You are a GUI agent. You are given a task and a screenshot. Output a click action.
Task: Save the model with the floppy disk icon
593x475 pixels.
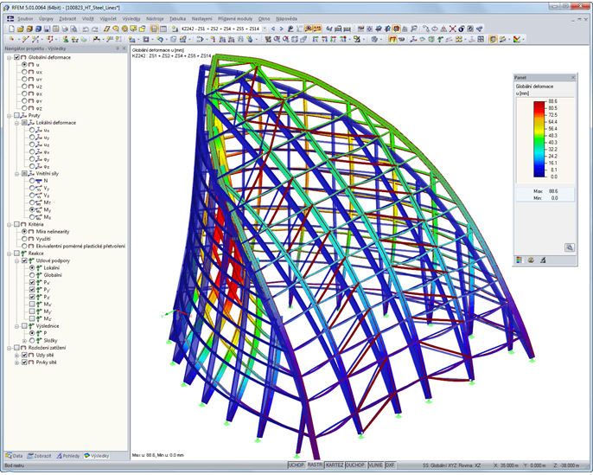(x=47, y=29)
